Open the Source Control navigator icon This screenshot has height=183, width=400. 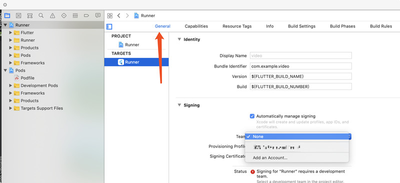tap(18, 15)
